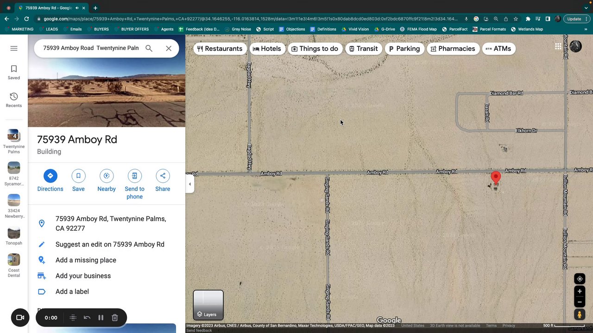Click the Chrome Update button

click(577, 19)
